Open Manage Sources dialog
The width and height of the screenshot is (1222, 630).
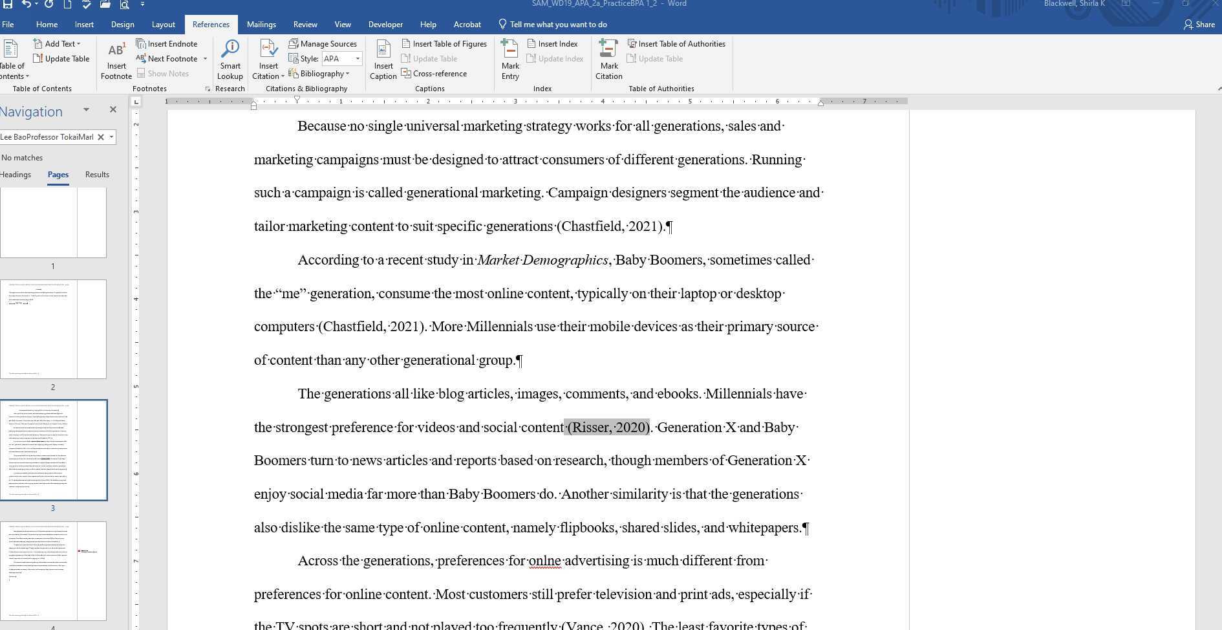(x=323, y=43)
